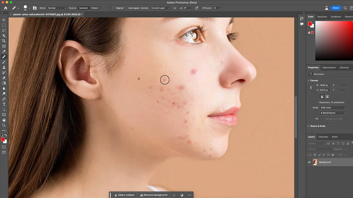Screen dimensions: 353x198
Task: Switch to the Paths tab
Action: 335,137
